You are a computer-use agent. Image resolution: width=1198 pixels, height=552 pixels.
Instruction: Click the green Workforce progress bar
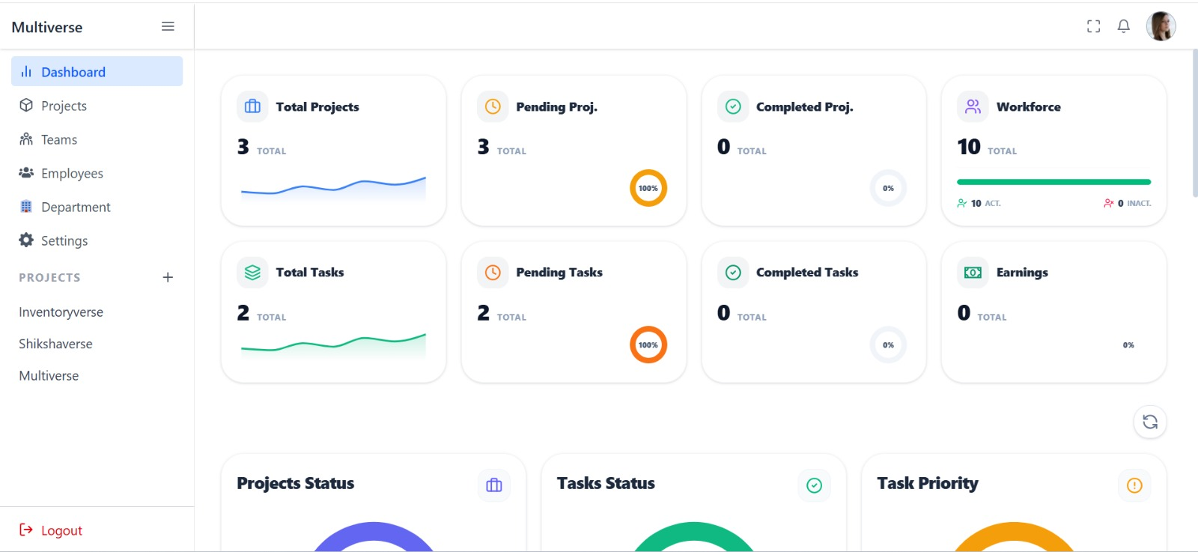[x=1053, y=181]
